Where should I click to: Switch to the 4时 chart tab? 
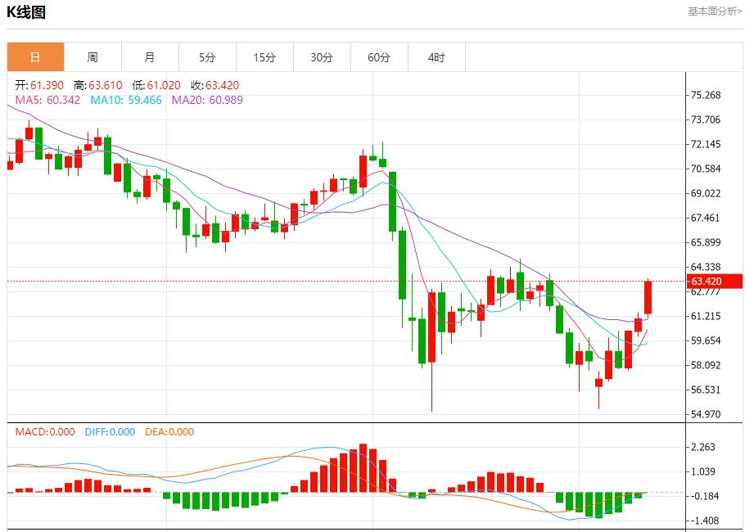pyautogui.click(x=436, y=57)
